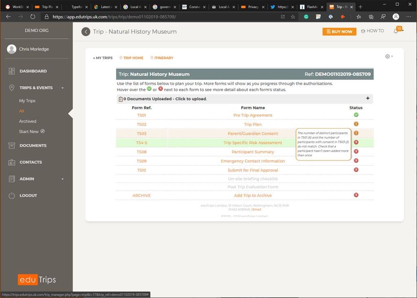This screenshot has height=298, width=417.
Task: Open Documents in the sidebar
Action: pos(33,145)
